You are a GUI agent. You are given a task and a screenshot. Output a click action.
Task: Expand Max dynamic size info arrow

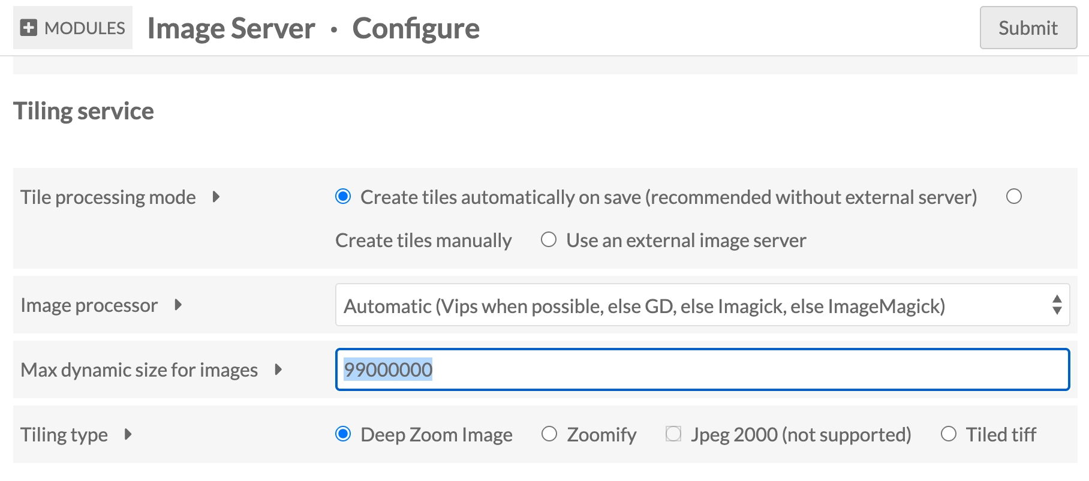pyautogui.click(x=278, y=369)
